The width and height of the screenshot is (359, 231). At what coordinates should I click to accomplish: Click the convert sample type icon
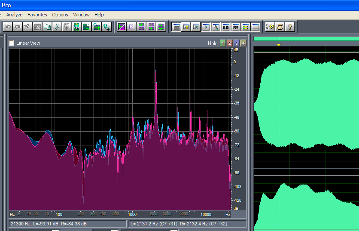pyautogui.click(x=106, y=27)
